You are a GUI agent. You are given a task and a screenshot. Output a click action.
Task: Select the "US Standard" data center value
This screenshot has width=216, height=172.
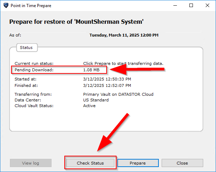click(x=96, y=100)
